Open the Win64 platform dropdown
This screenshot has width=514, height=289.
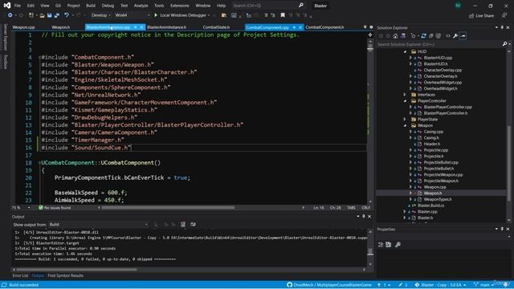(x=132, y=15)
